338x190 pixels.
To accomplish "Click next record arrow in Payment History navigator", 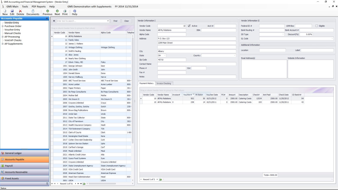I will coord(157,179).
